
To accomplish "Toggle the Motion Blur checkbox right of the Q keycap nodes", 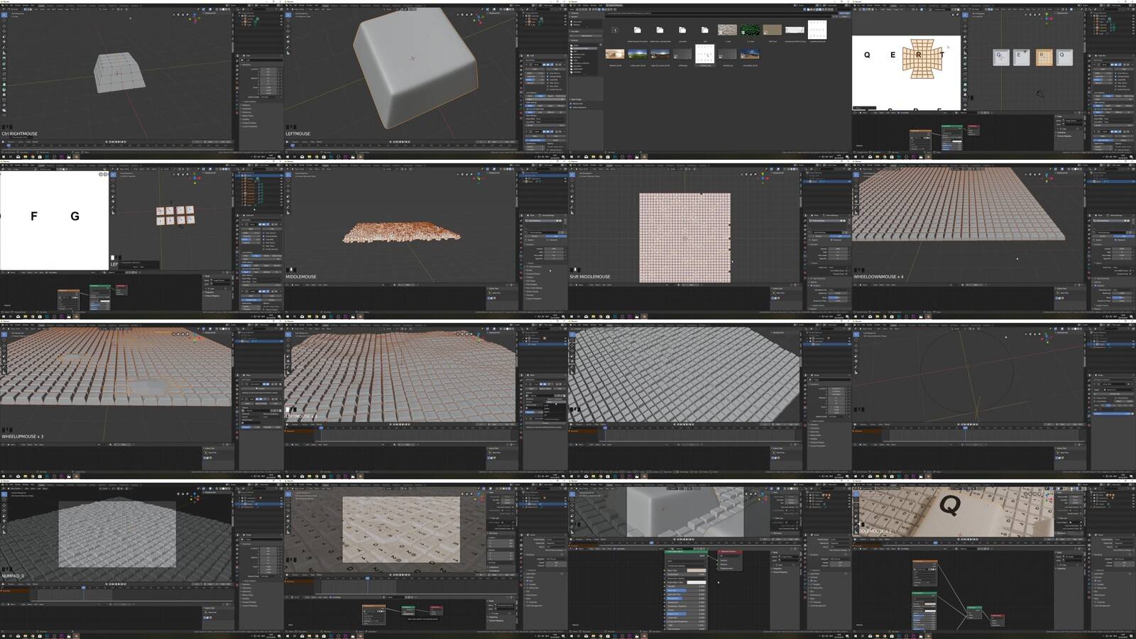I will [x=1095, y=588].
